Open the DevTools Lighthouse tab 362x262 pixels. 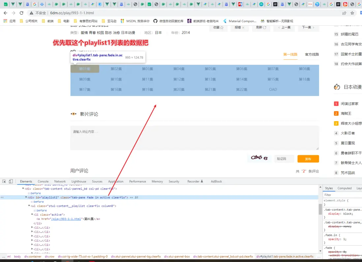[79, 181]
